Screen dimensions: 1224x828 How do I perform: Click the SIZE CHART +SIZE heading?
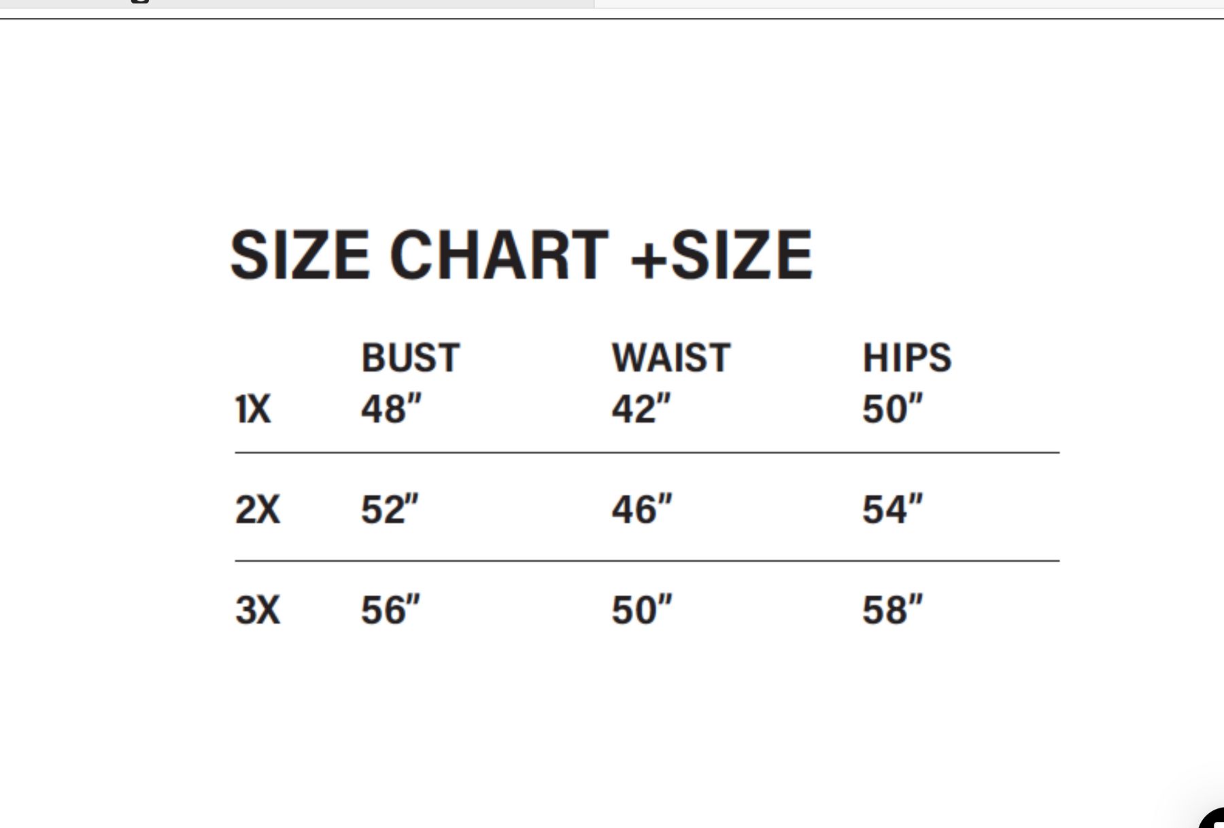[x=521, y=255]
